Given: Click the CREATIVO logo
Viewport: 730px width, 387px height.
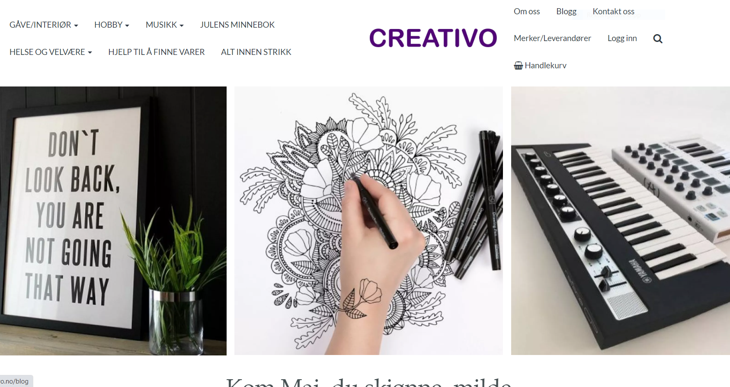Looking at the screenshot, I should (x=433, y=38).
